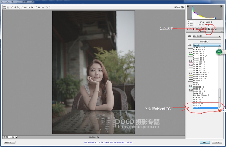This screenshot has width=226, height=147.
Task: Open the Basic panel tab
Action: (x=187, y=29)
